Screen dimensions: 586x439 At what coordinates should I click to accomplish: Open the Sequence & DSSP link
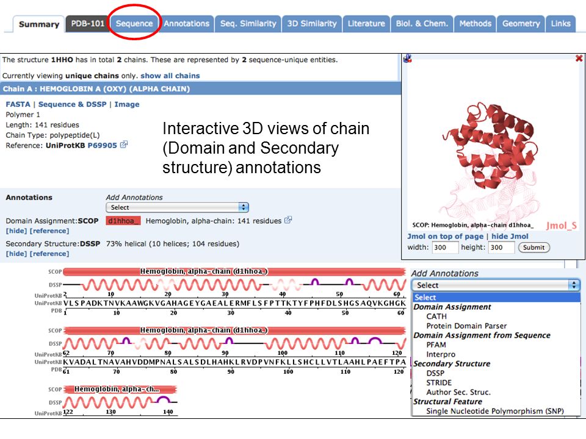point(72,104)
